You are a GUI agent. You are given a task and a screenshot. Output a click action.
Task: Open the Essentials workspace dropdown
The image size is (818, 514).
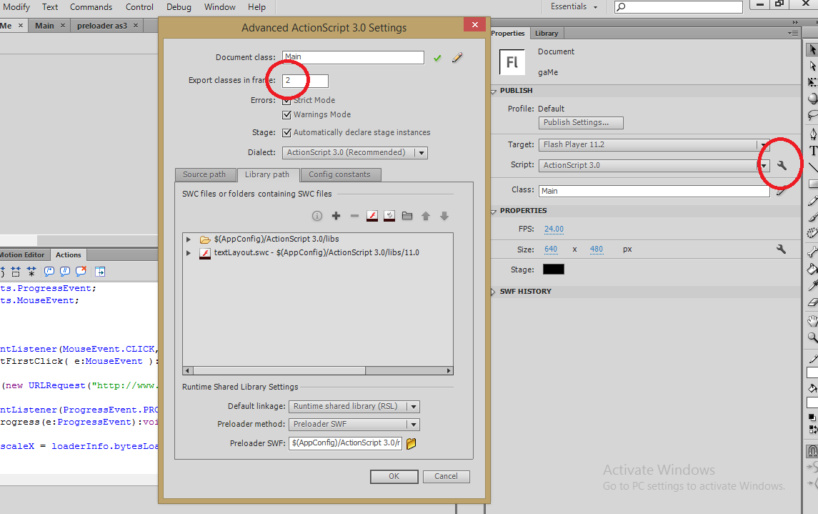[574, 6]
